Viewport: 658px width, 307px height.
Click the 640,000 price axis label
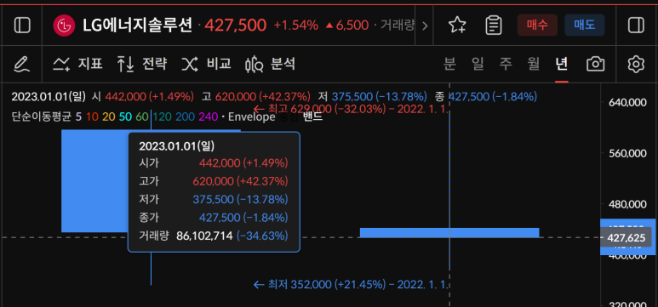point(627,102)
